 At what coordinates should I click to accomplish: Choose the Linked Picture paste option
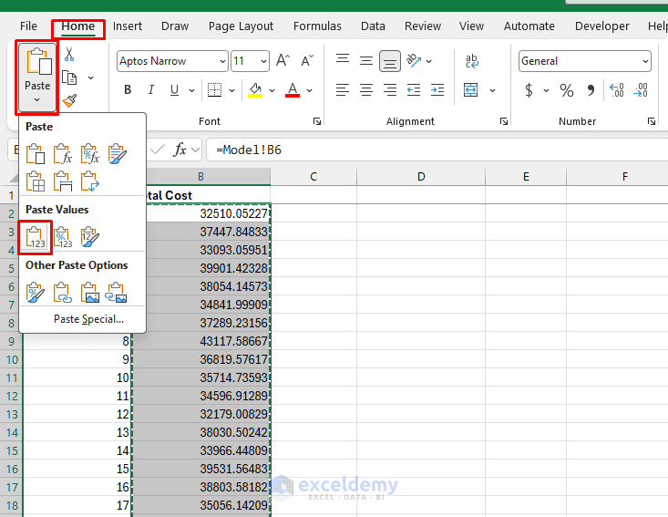click(x=116, y=293)
